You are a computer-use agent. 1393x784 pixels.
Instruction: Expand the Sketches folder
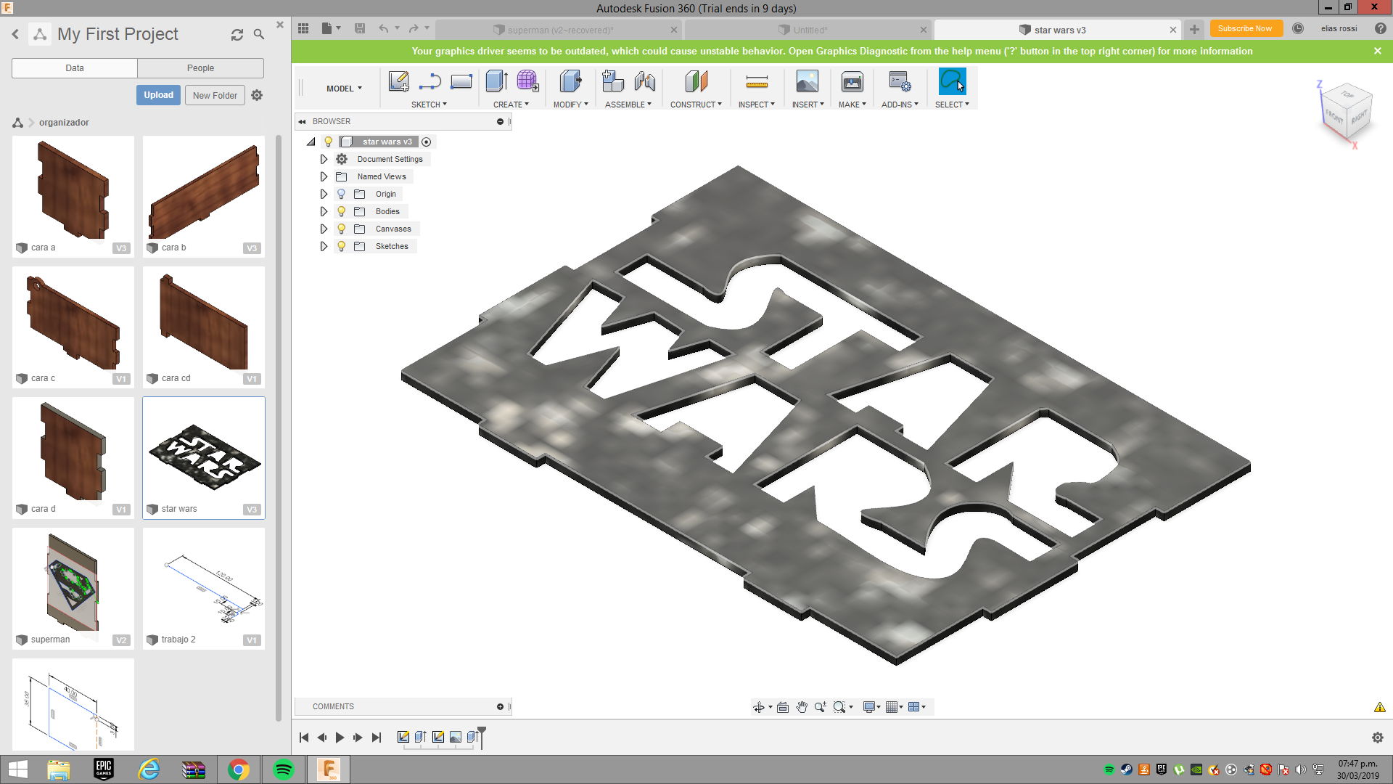tap(324, 246)
